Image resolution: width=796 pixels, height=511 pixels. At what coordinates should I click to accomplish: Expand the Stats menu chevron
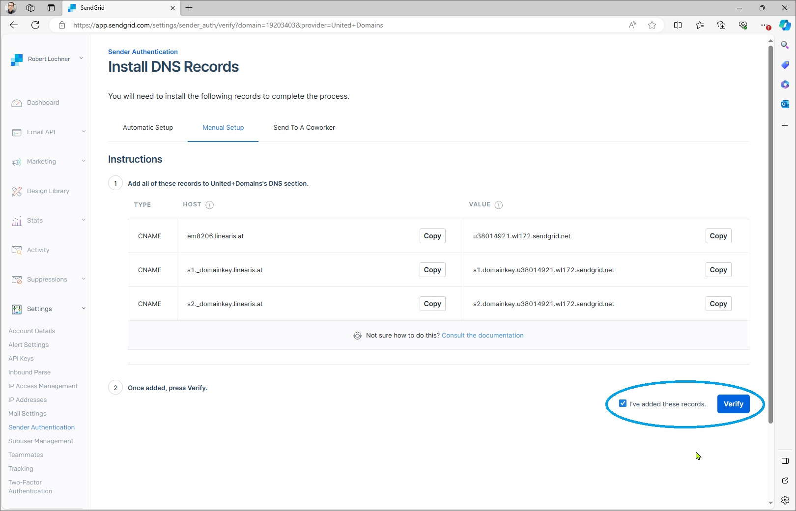point(84,220)
